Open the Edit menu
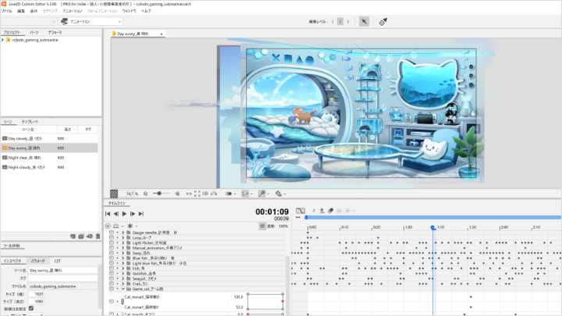This screenshot has width=562, height=316. pos(21,11)
